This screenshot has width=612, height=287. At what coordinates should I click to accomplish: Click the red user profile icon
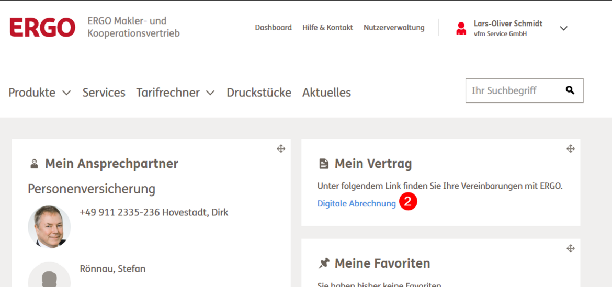coord(461,28)
